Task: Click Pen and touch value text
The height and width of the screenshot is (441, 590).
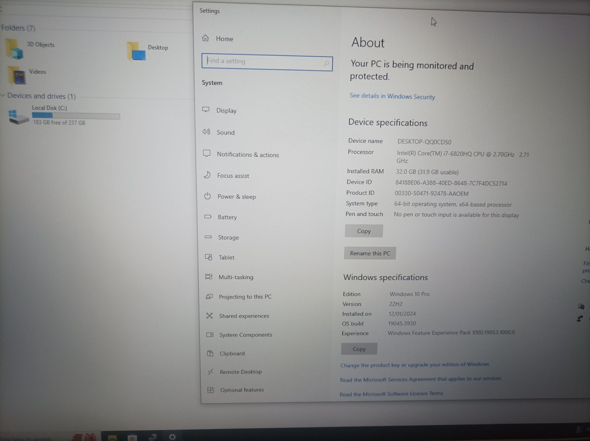Action: (x=456, y=215)
